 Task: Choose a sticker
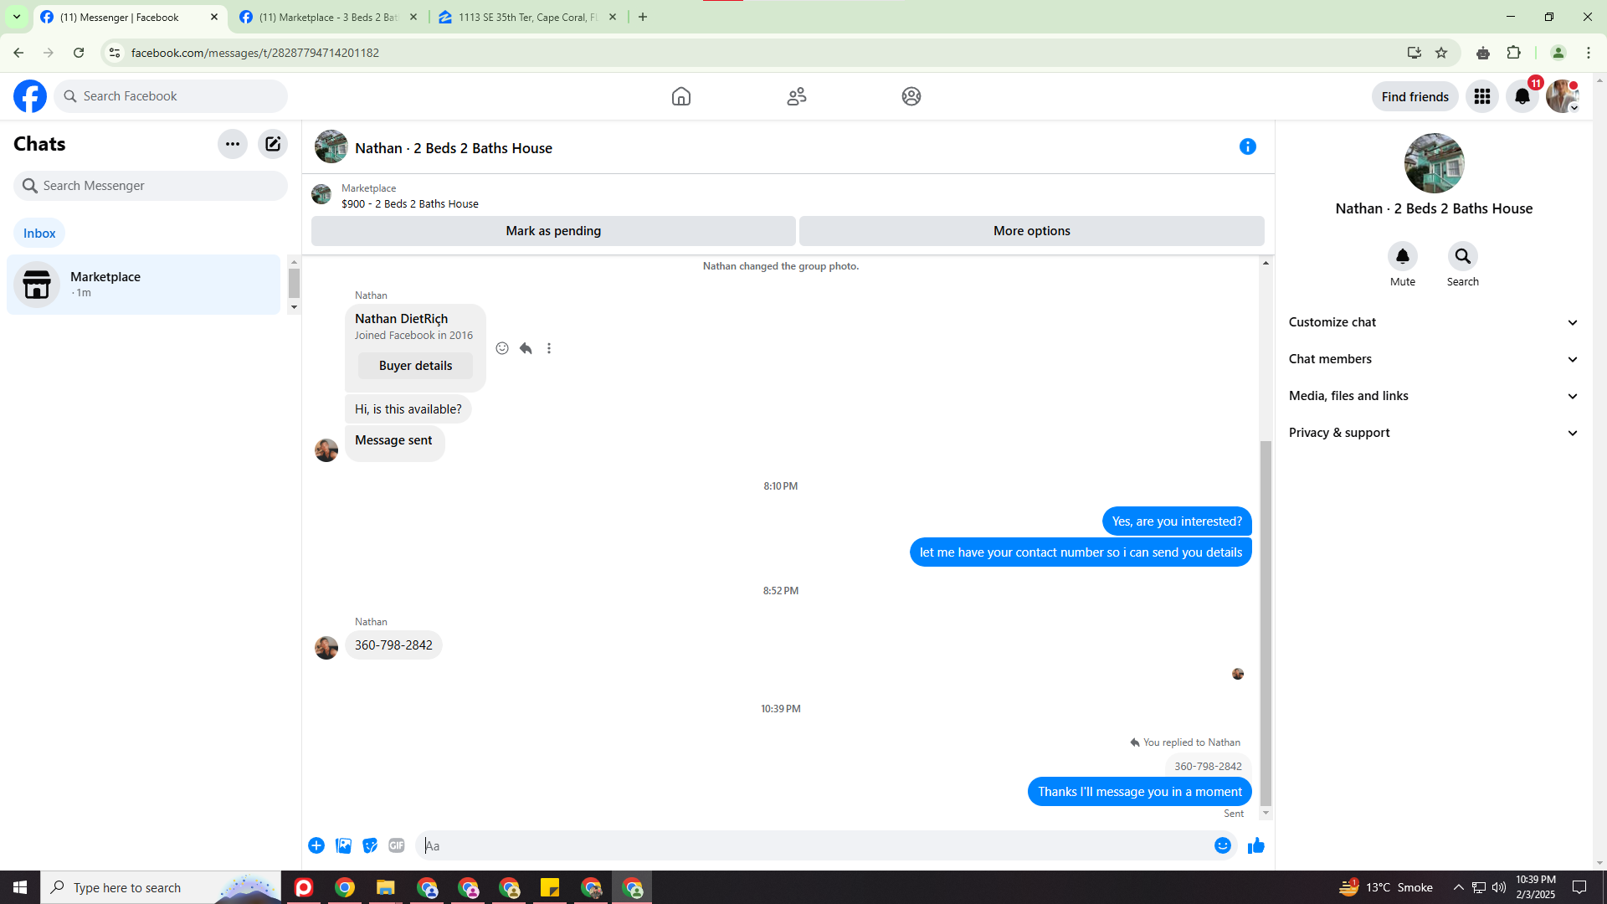(x=370, y=845)
